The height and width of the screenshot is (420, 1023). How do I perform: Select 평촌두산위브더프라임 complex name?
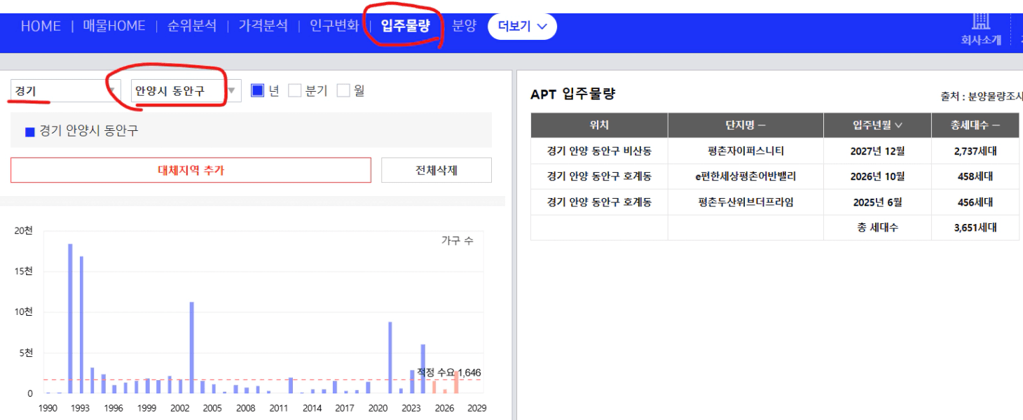(x=746, y=202)
